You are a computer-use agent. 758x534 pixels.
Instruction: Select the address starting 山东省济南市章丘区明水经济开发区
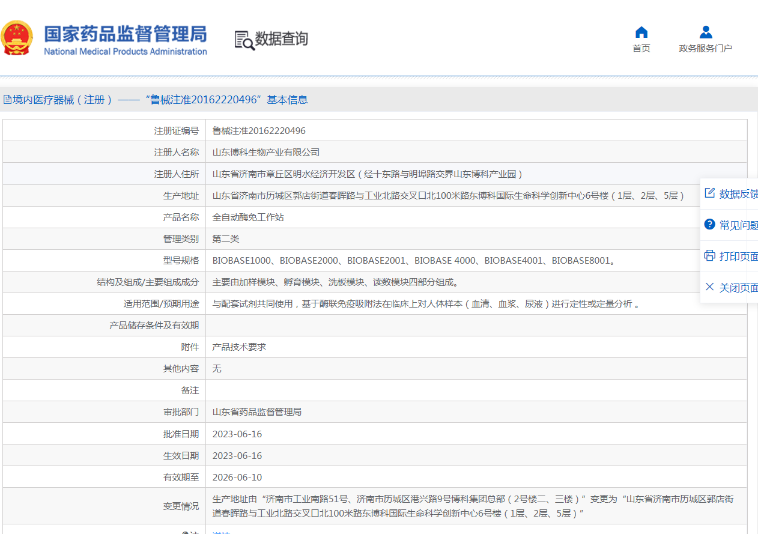[369, 174]
